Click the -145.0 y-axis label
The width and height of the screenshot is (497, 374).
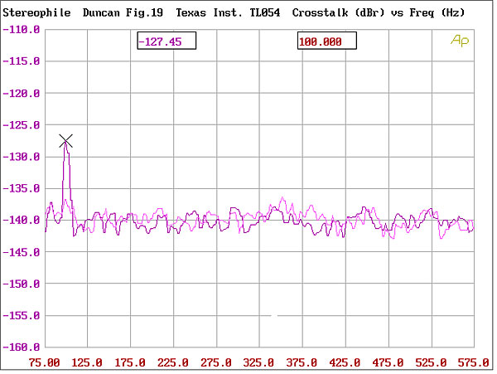(22, 252)
